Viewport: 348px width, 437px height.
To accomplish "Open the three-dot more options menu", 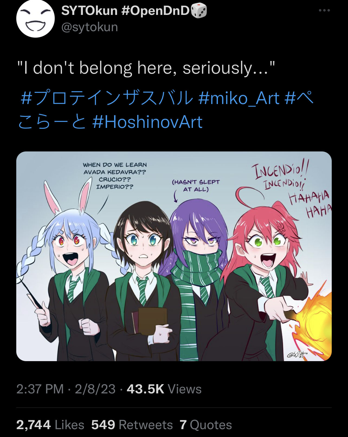I will pos(324,10).
